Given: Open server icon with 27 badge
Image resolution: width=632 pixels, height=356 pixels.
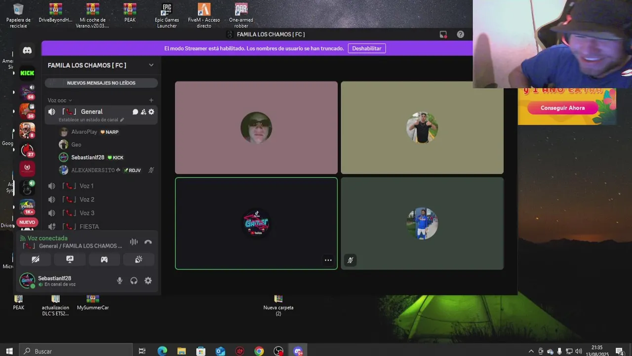Looking at the screenshot, I should pos(27,150).
